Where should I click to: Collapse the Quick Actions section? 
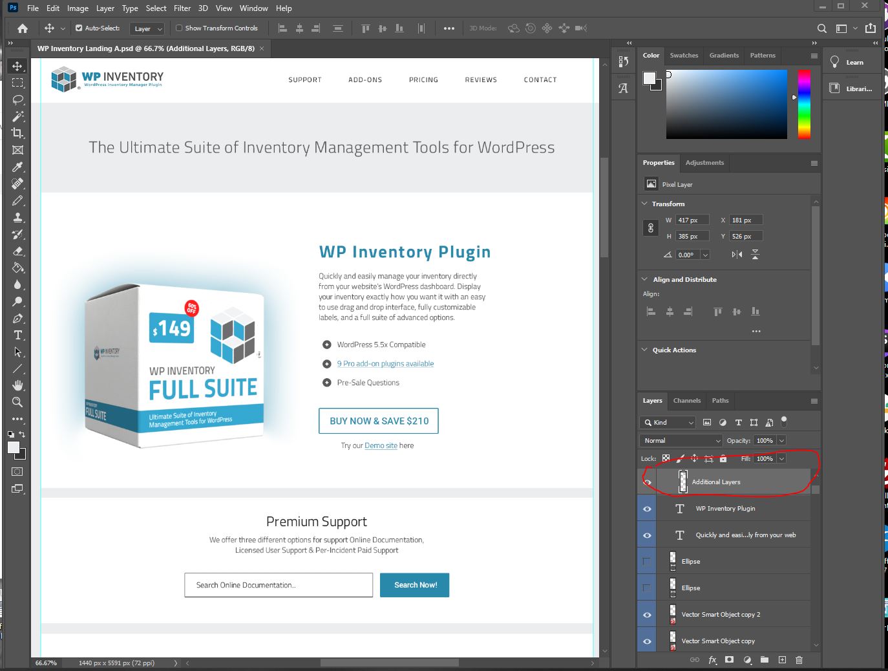(x=644, y=350)
